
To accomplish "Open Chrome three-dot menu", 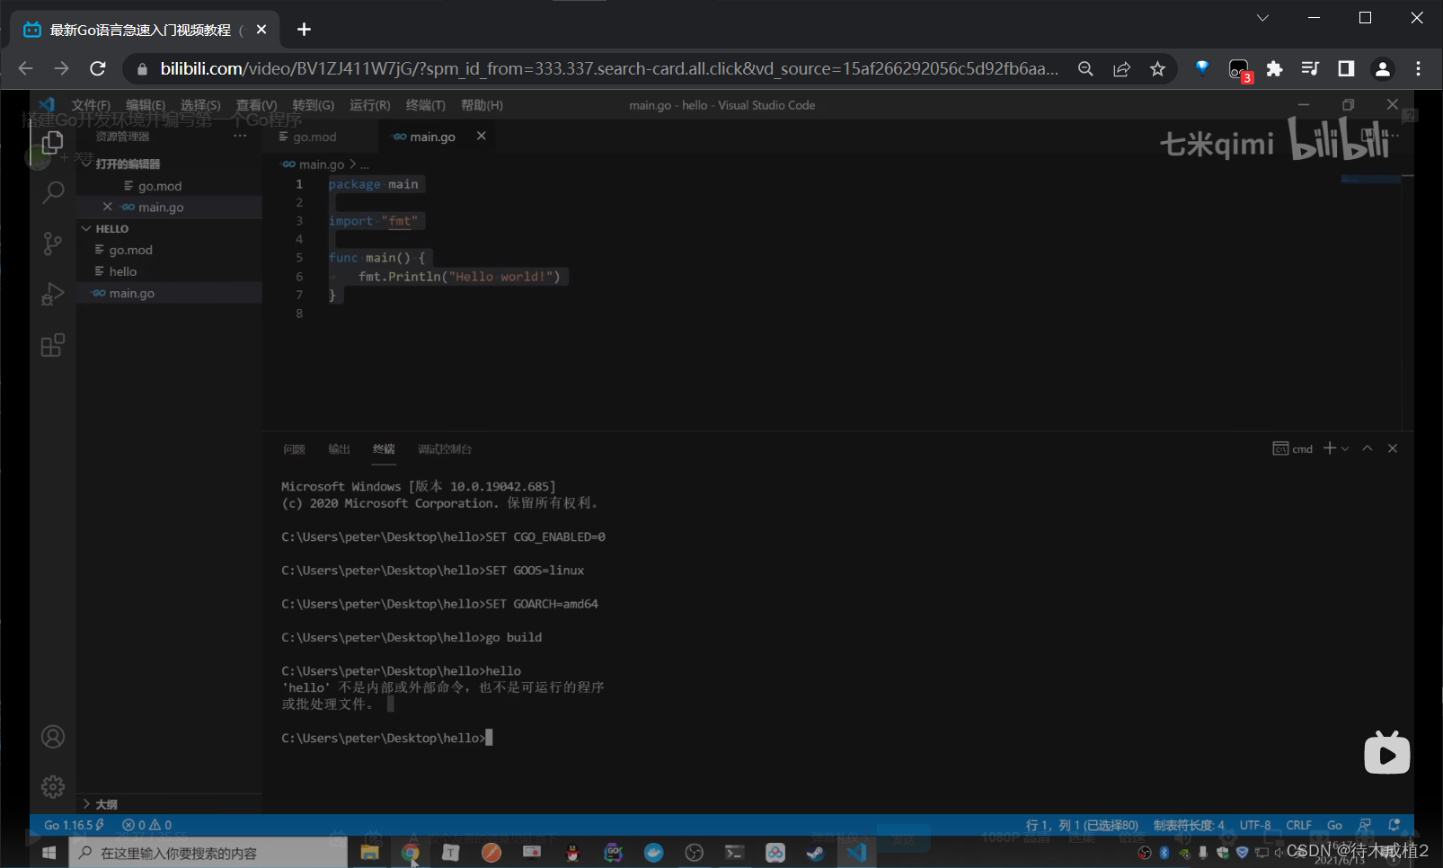I will (x=1419, y=69).
